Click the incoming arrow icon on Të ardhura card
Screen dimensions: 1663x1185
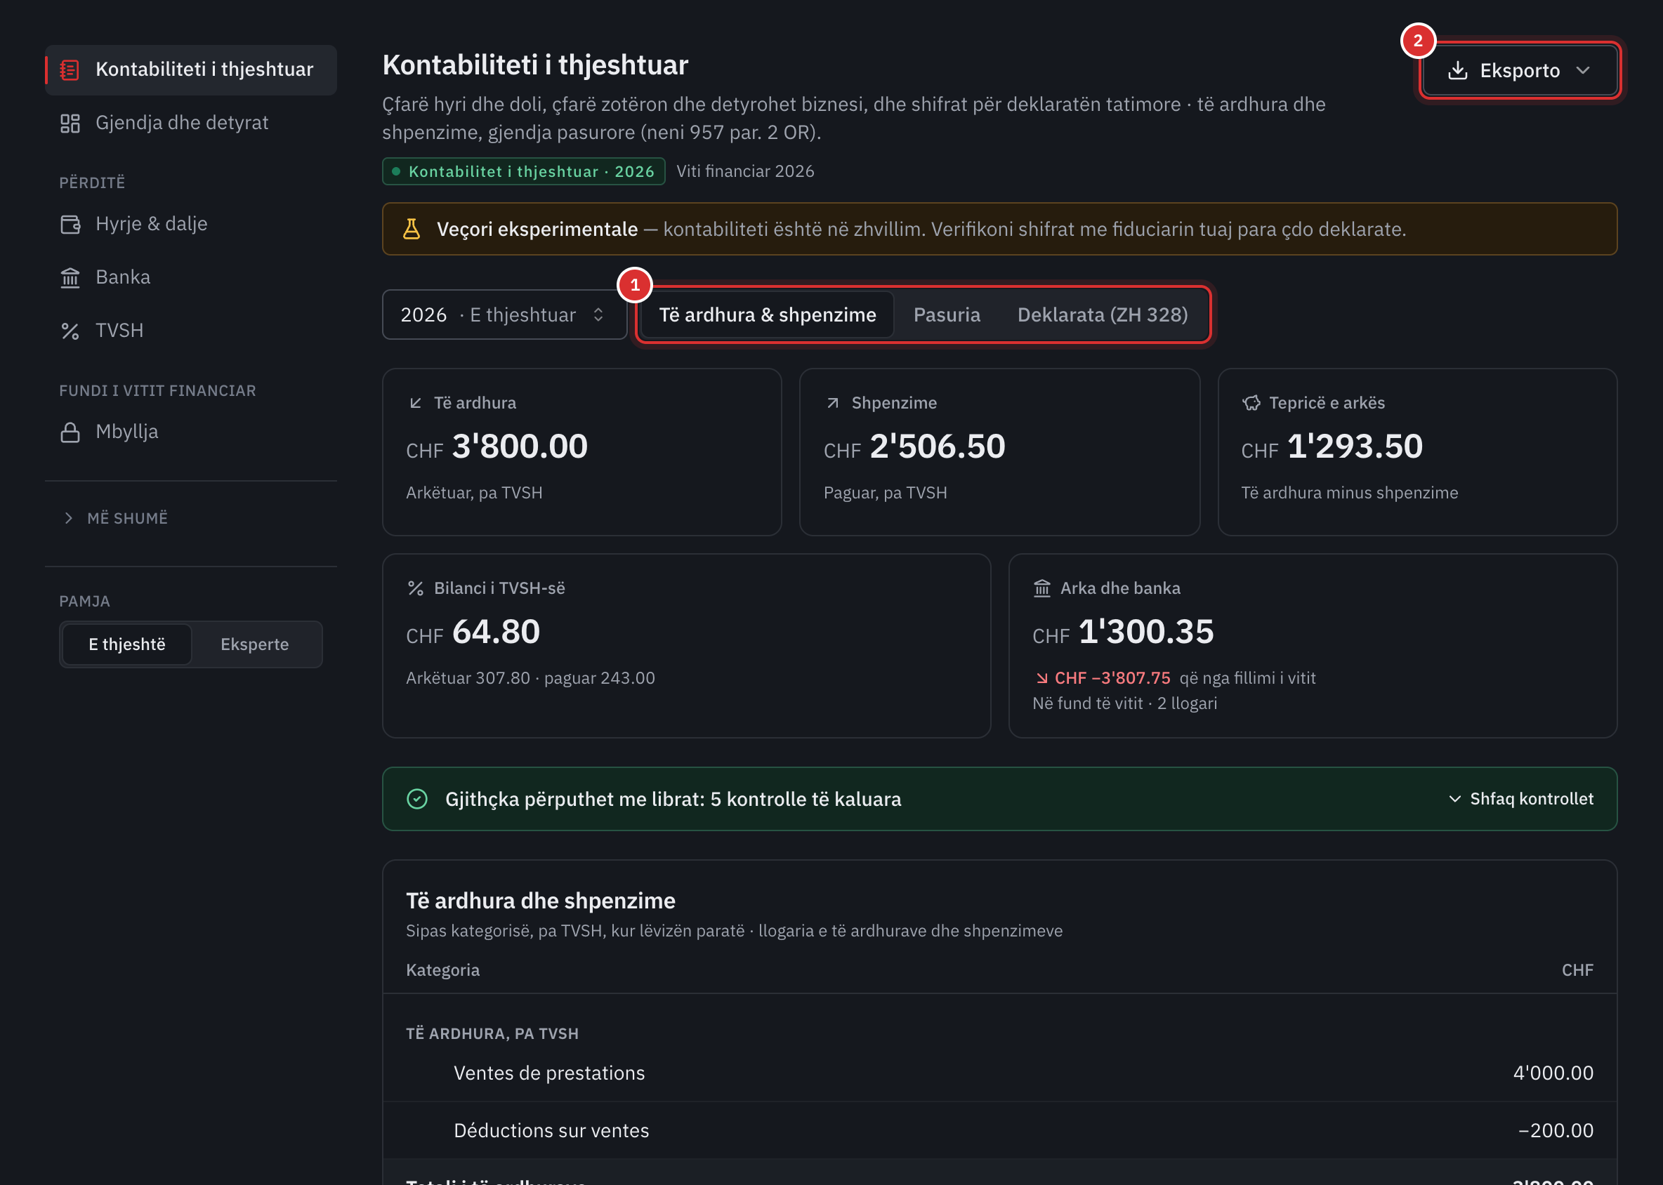pos(415,403)
